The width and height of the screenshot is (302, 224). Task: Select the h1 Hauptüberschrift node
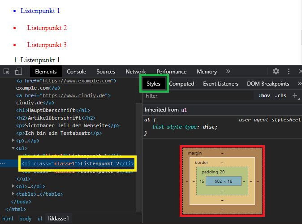pyautogui.click(x=53, y=110)
